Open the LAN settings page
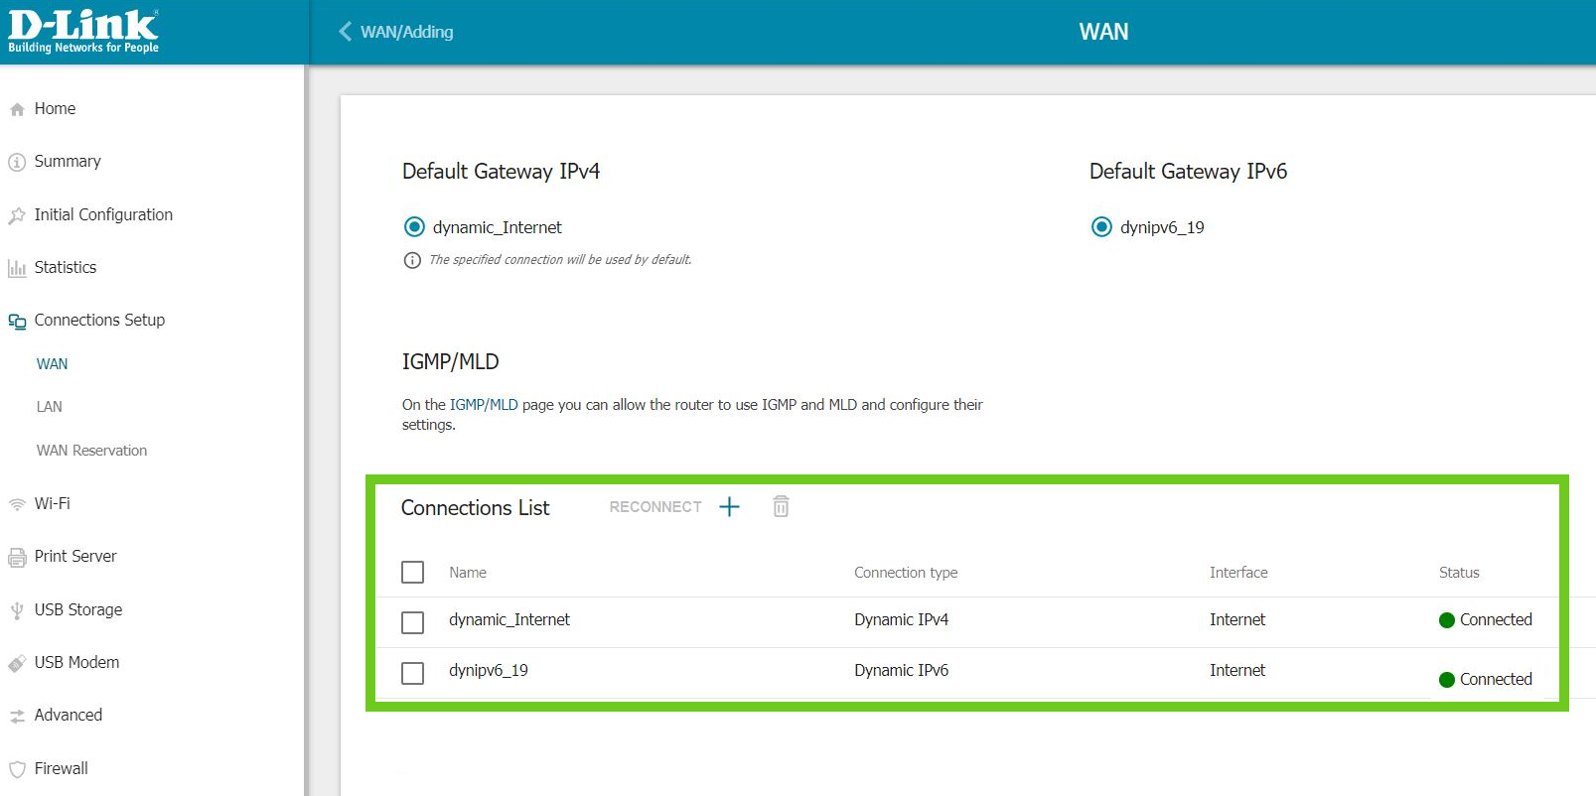 50,407
